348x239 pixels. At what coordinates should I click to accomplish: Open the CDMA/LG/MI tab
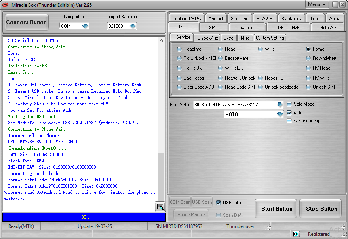tap(288, 28)
